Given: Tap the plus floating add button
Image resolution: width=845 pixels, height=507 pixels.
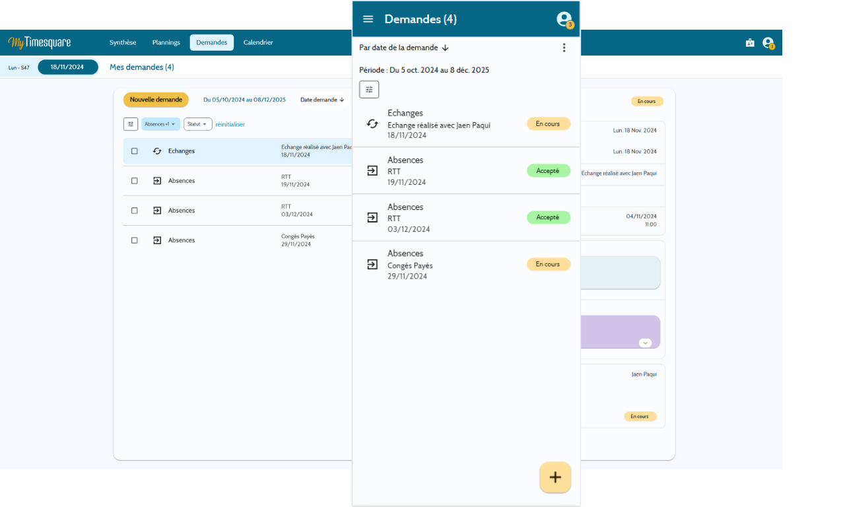Looking at the screenshot, I should pyautogui.click(x=555, y=477).
